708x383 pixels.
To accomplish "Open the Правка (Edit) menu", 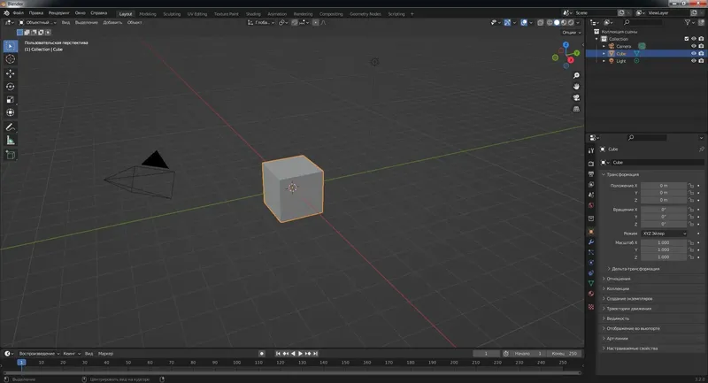I will click(x=35, y=13).
